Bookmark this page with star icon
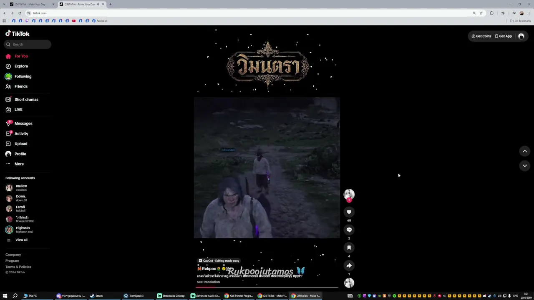The width and height of the screenshot is (534, 300). (x=481, y=13)
